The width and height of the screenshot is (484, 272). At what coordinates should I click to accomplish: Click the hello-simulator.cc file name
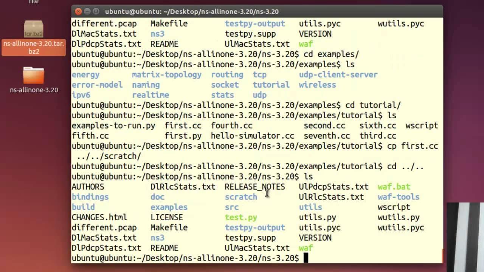pyautogui.click(x=253, y=136)
